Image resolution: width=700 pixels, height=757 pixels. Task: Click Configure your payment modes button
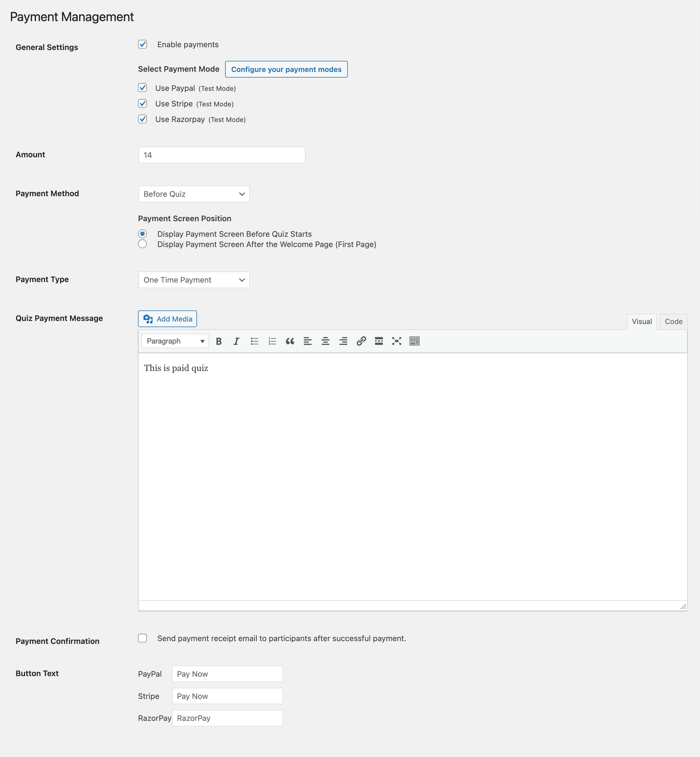286,69
